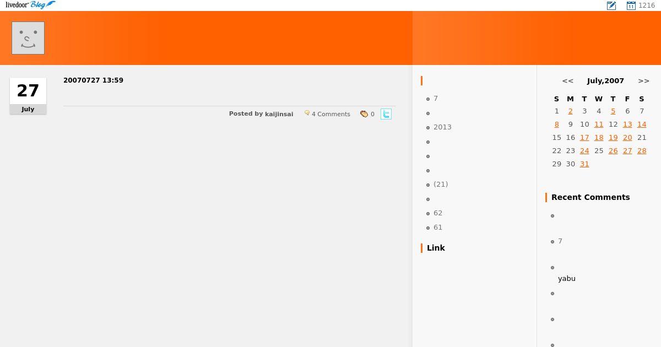Open calendar date 5
The height and width of the screenshot is (347, 661).
[x=613, y=111]
